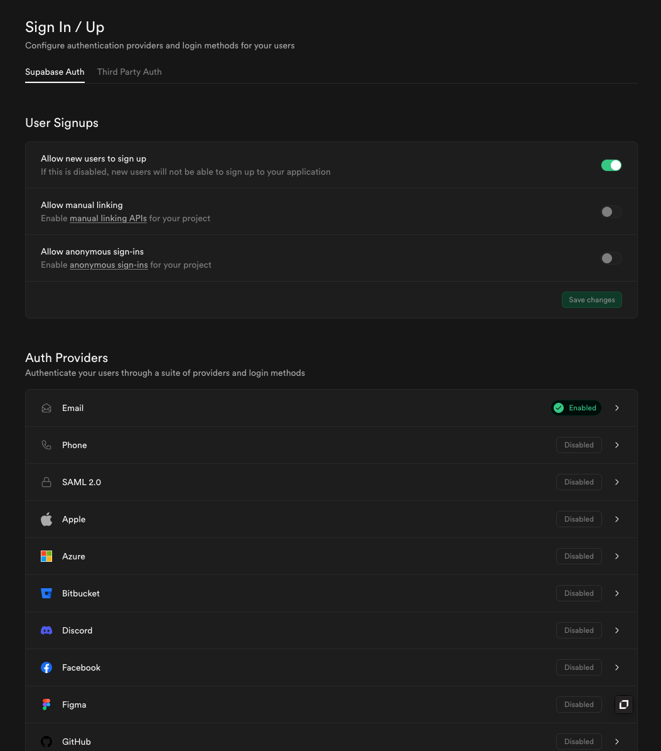Viewport: 661px width, 751px height.
Task: Click the Apple logo icon
Action: [46, 519]
